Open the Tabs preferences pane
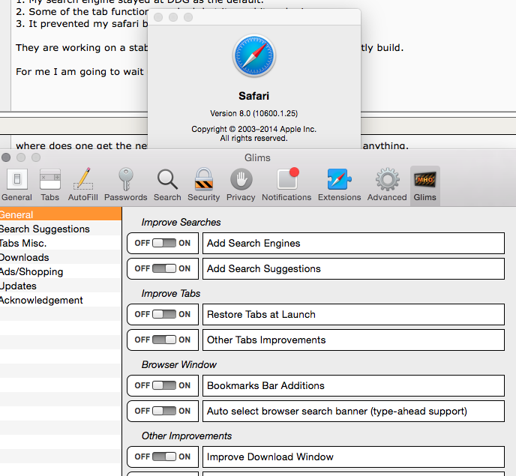Viewport: 516px width, 476px height. (50, 185)
